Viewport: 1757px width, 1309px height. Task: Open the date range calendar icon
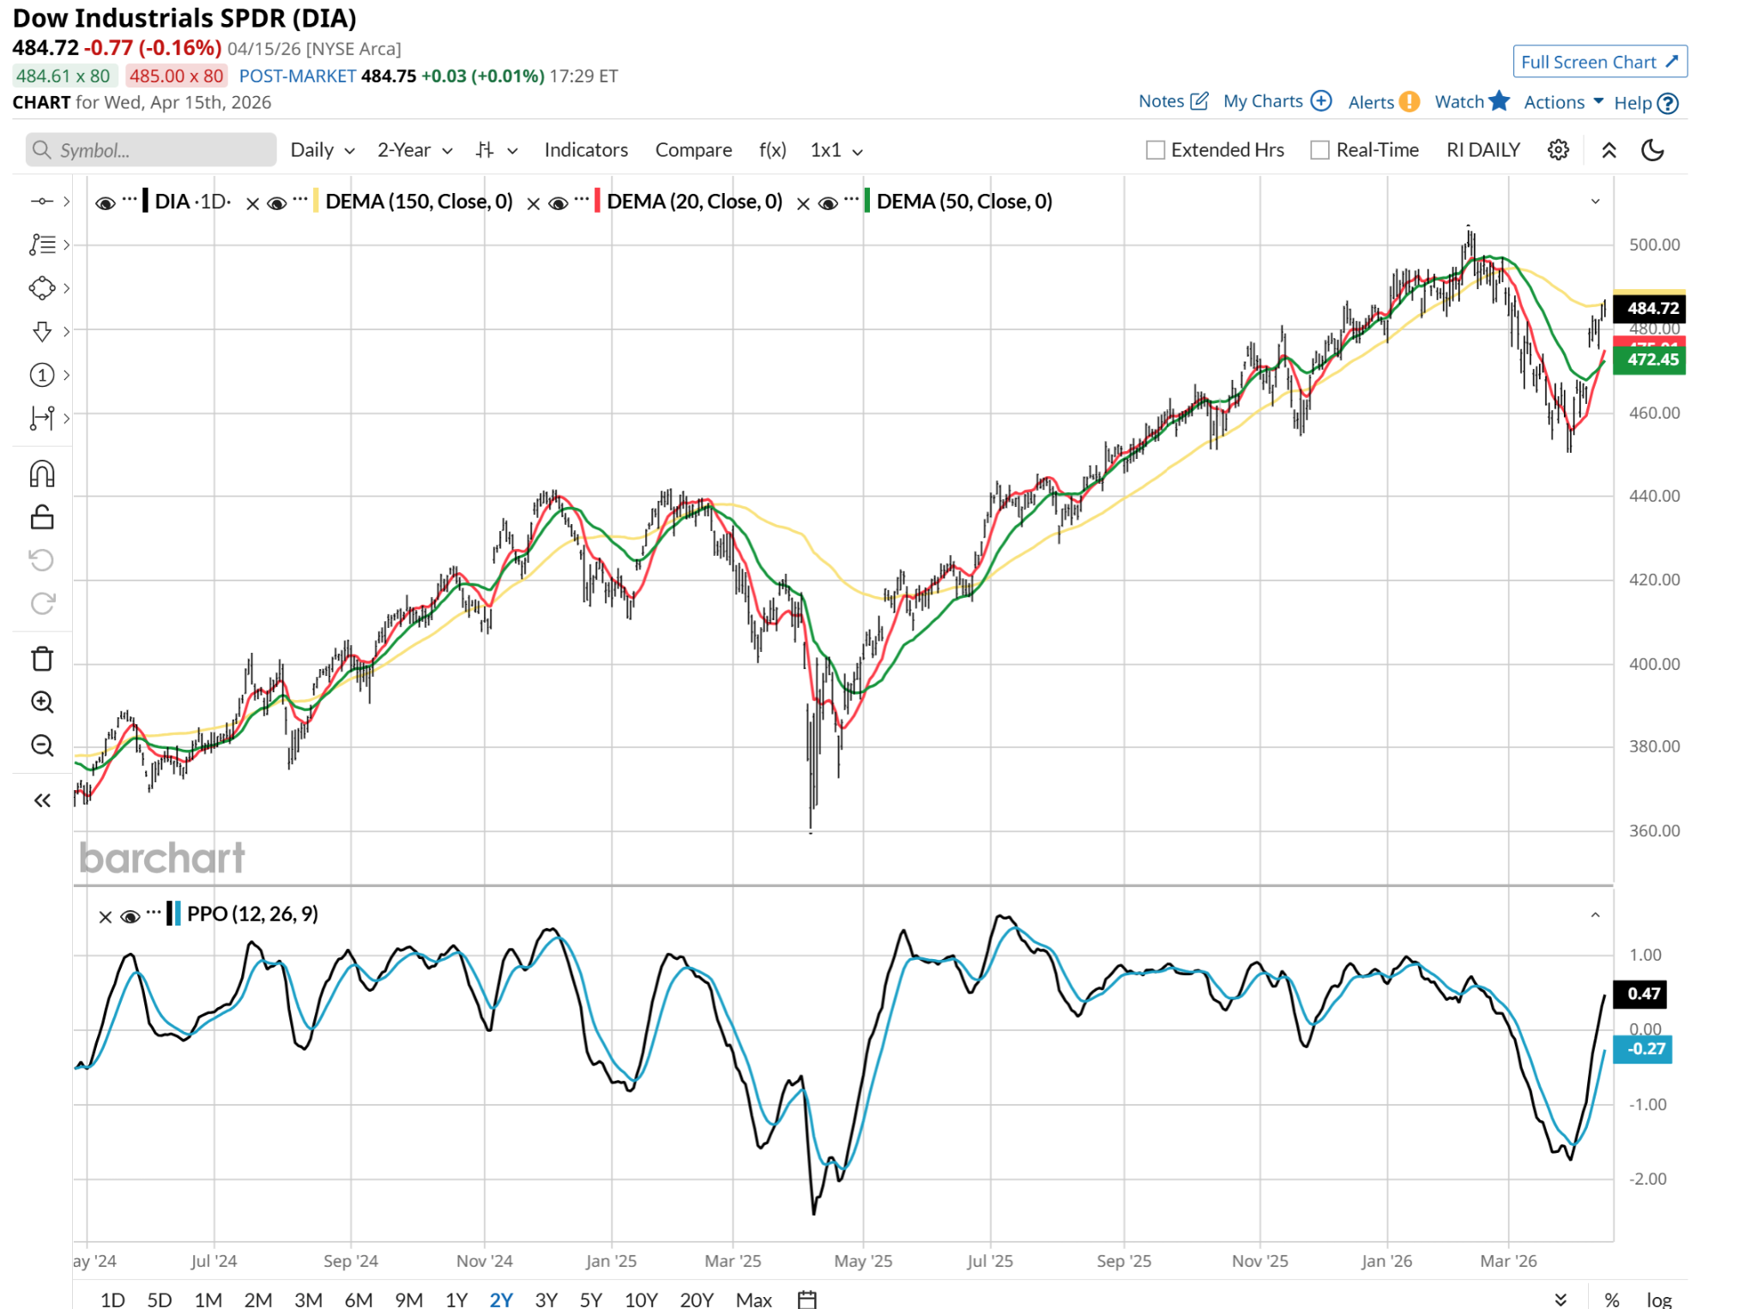tap(806, 1299)
